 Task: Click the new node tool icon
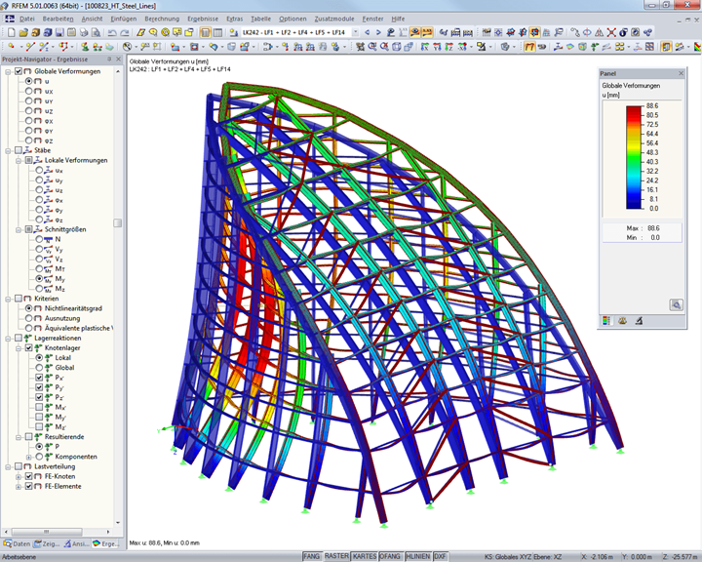click(x=11, y=46)
